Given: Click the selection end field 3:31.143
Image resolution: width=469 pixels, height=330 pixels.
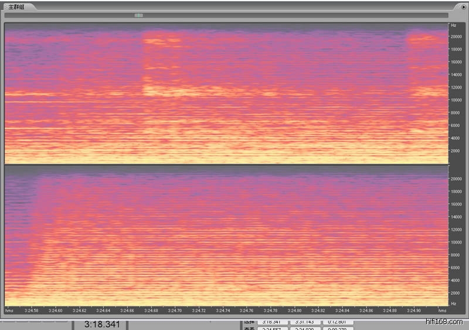Looking at the screenshot, I should coord(305,322).
